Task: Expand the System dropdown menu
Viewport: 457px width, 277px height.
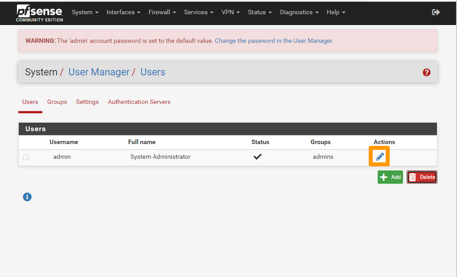Action: (85, 12)
